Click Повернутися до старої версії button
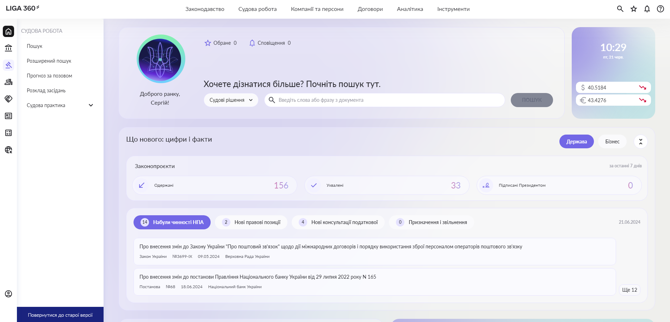The height and width of the screenshot is (322, 670). (60, 315)
